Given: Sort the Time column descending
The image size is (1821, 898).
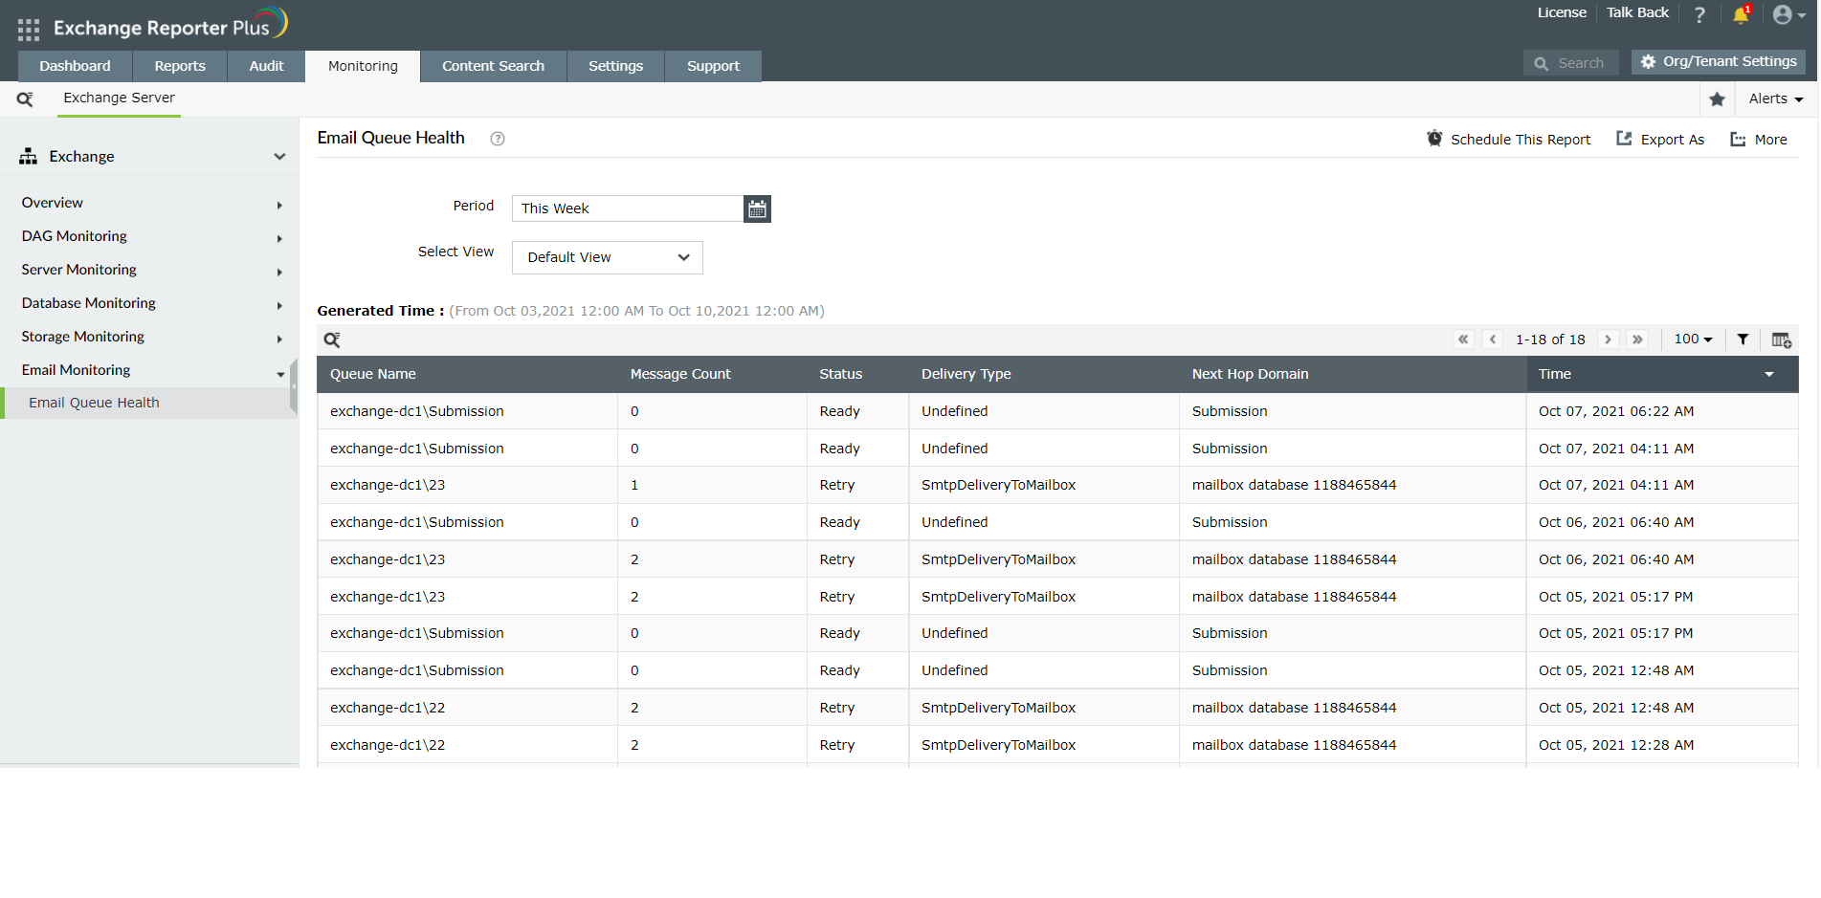Looking at the screenshot, I should click(x=1768, y=374).
